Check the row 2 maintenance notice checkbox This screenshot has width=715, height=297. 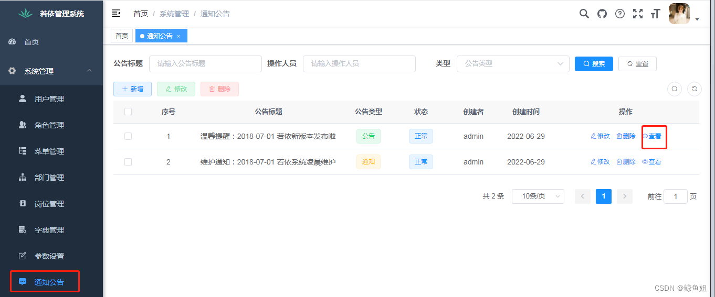[128, 162]
